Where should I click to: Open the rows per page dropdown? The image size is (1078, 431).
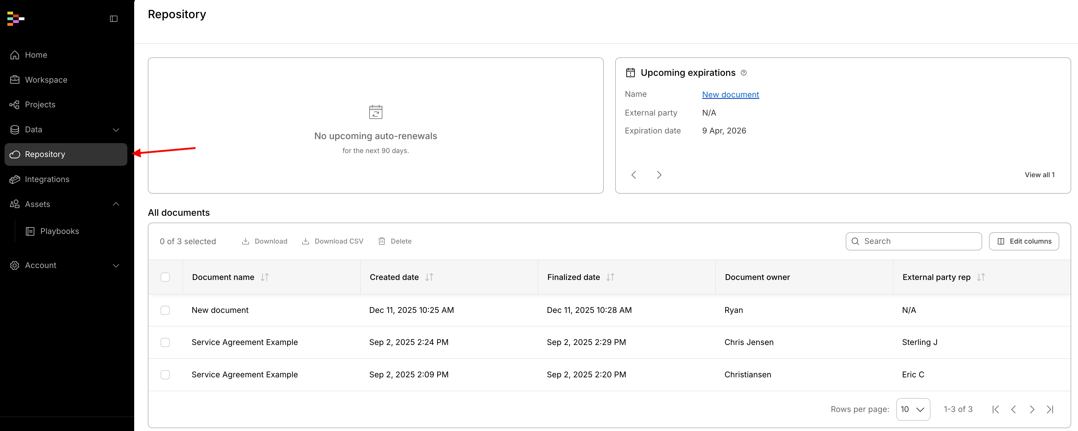point(913,409)
